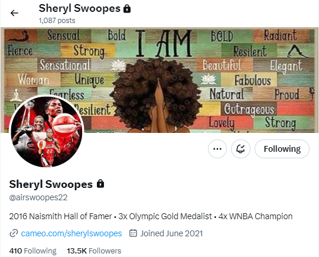Screen dimensions: 319x257
Task: Click the lock icon beside the top header name
Action: (127, 9)
